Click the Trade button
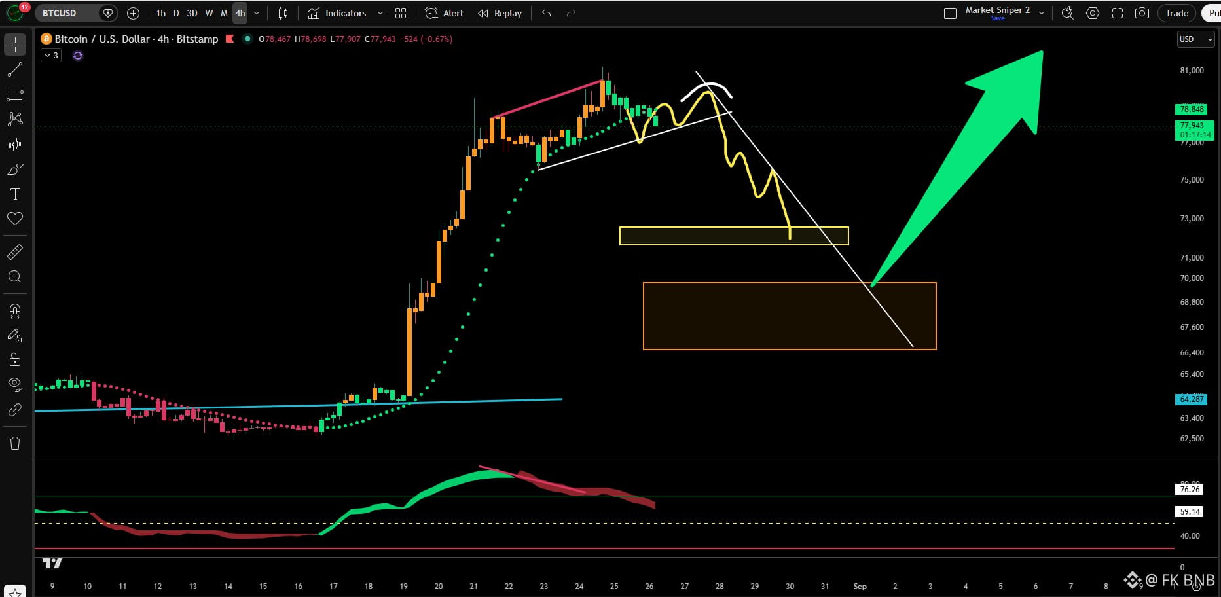 (x=1176, y=13)
